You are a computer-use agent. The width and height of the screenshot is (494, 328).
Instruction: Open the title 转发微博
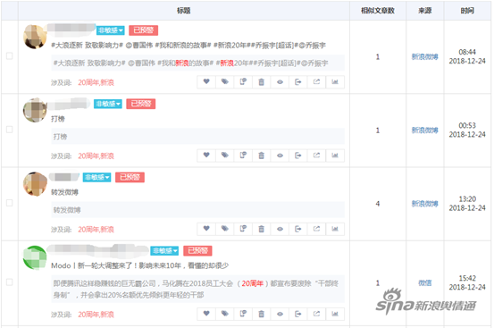64,192
